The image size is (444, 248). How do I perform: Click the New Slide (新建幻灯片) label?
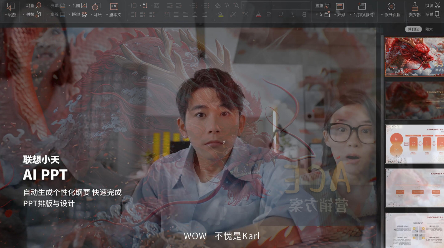pos(364,15)
